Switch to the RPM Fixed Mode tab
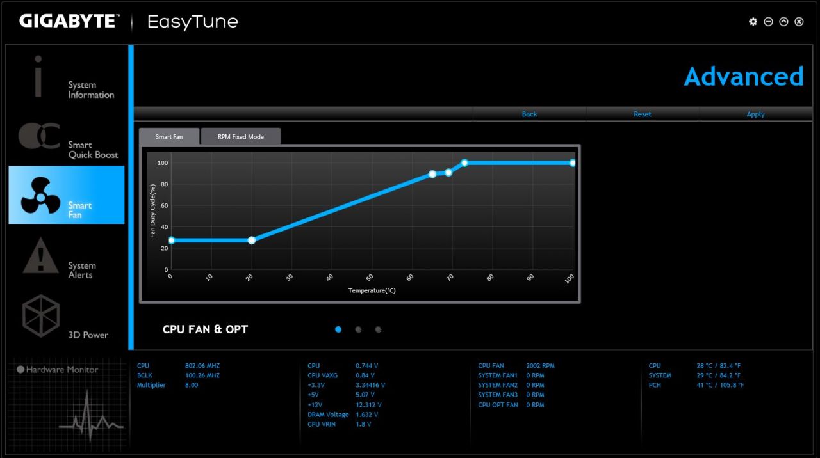The height and width of the screenshot is (458, 820). pos(241,137)
